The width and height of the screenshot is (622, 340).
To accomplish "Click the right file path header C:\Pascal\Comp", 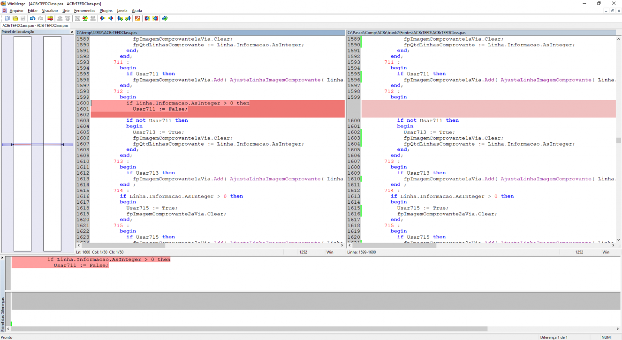I will (x=481, y=33).
